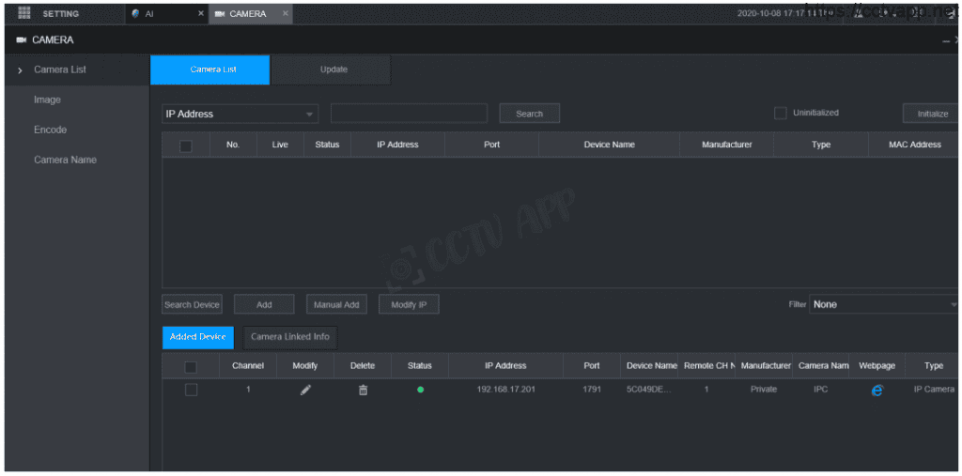
Task: Click the Search Device button
Action: click(192, 304)
